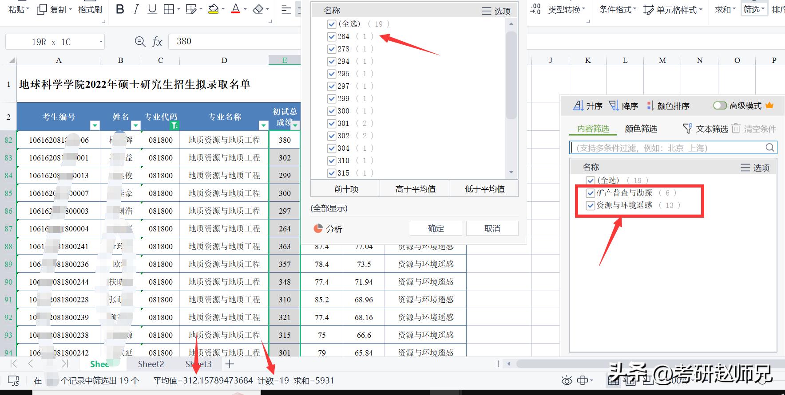
Task: Go to last sheet navigation arrow
Action: (65, 364)
